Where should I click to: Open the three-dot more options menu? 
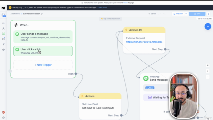(x=208, y=14)
